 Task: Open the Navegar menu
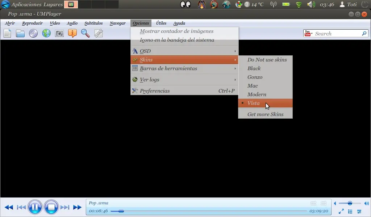click(x=118, y=23)
